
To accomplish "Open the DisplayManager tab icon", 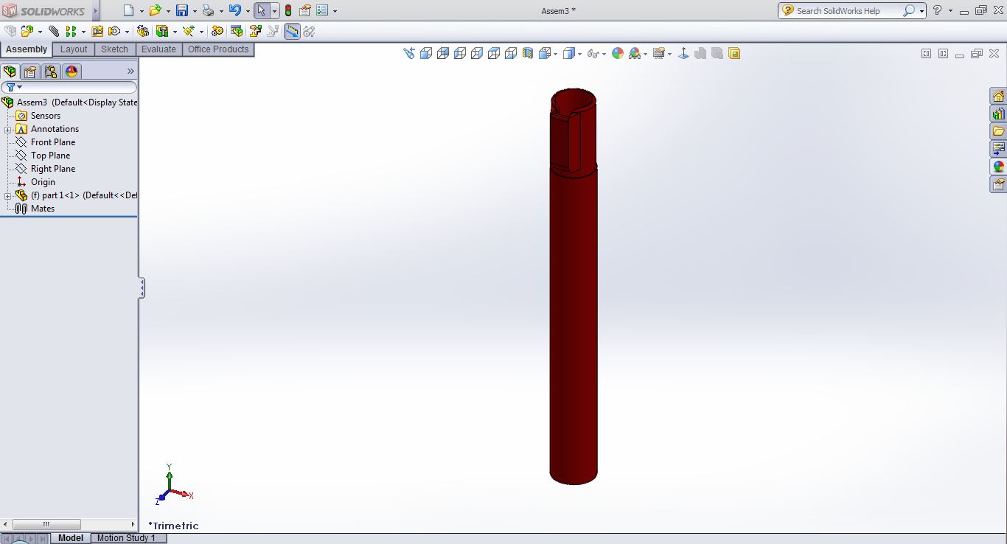I will (72, 72).
